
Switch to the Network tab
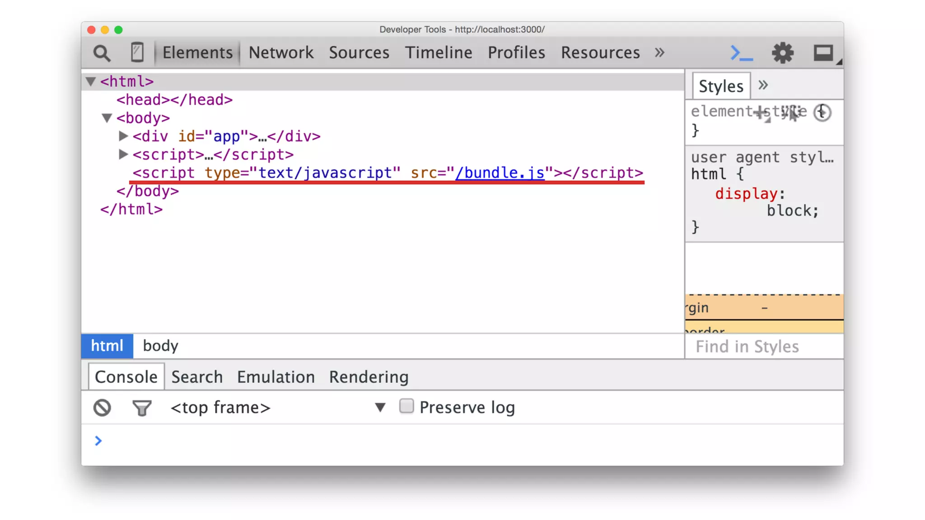281,53
